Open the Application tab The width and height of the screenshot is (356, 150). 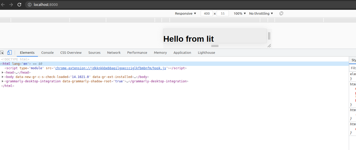182,52
